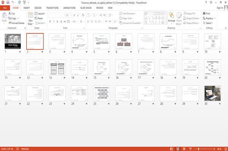
Task: Increase font size with the large A icon
Action: (74, 15)
